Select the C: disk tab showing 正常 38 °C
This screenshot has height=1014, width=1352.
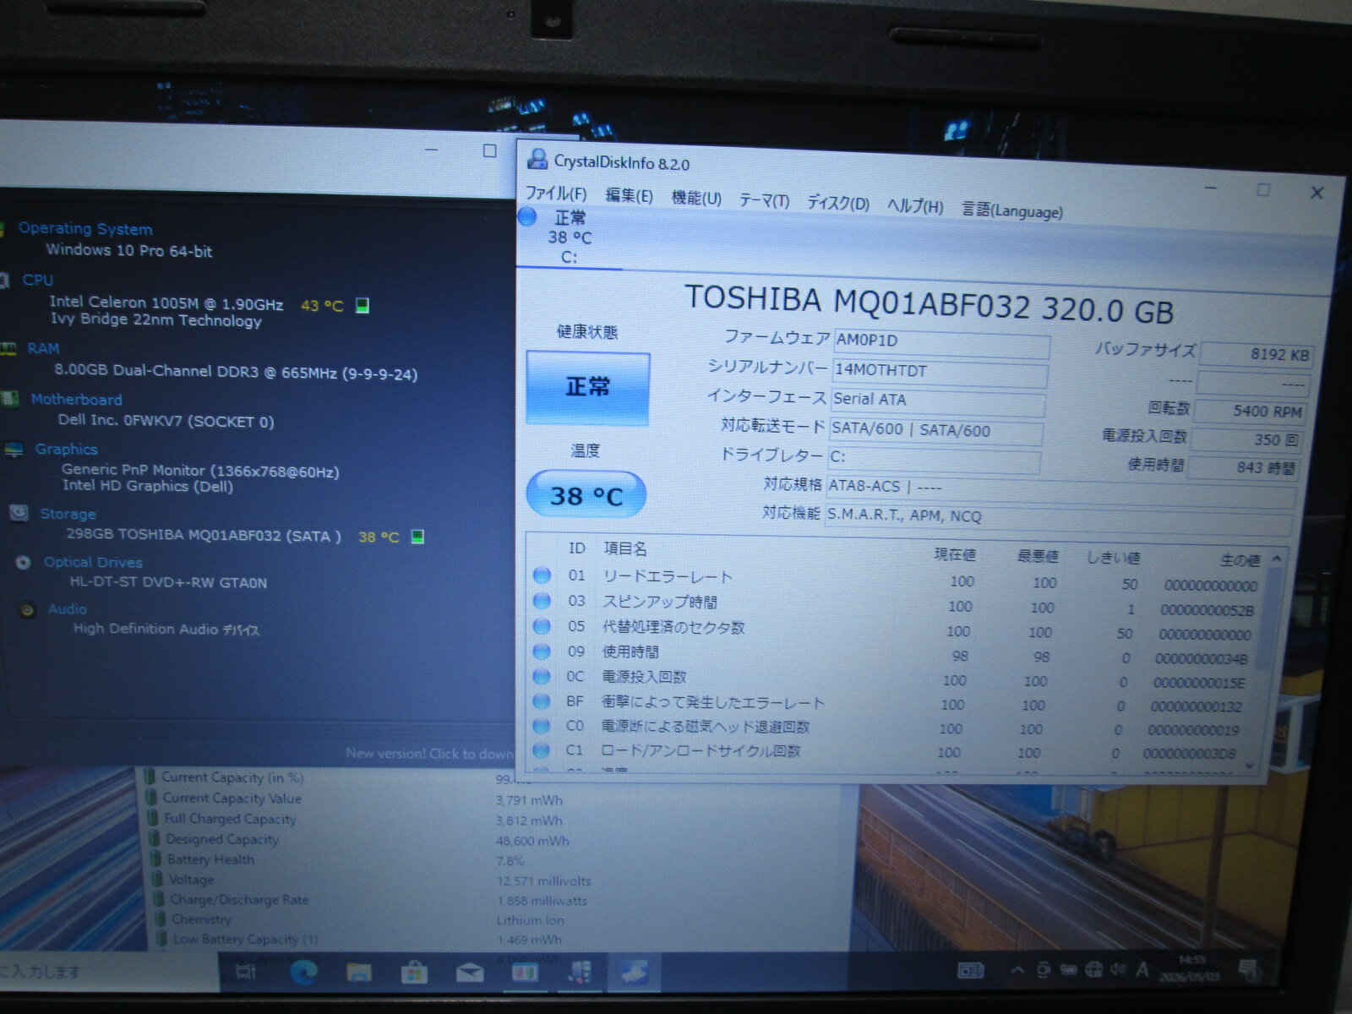(x=568, y=237)
